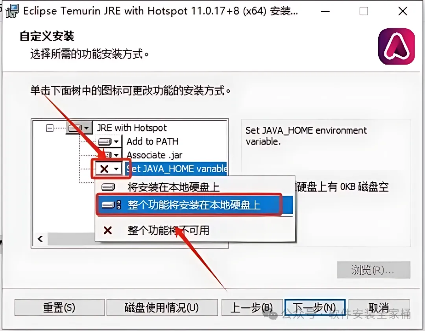Open the Associate .jar install-mode dropdown arrow
This screenshot has width=425, height=331.
point(116,155)
